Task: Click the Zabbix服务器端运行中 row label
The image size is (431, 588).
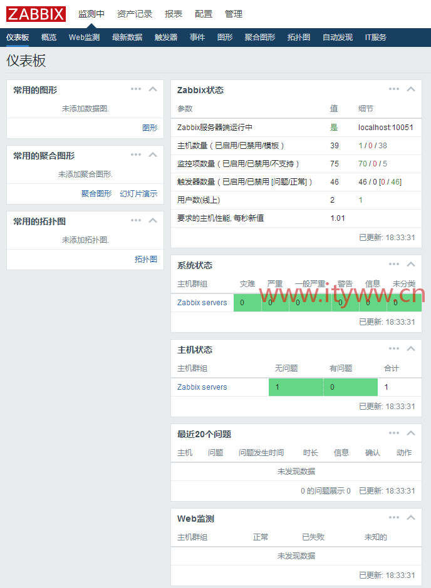Action: [x=215, y=128]
